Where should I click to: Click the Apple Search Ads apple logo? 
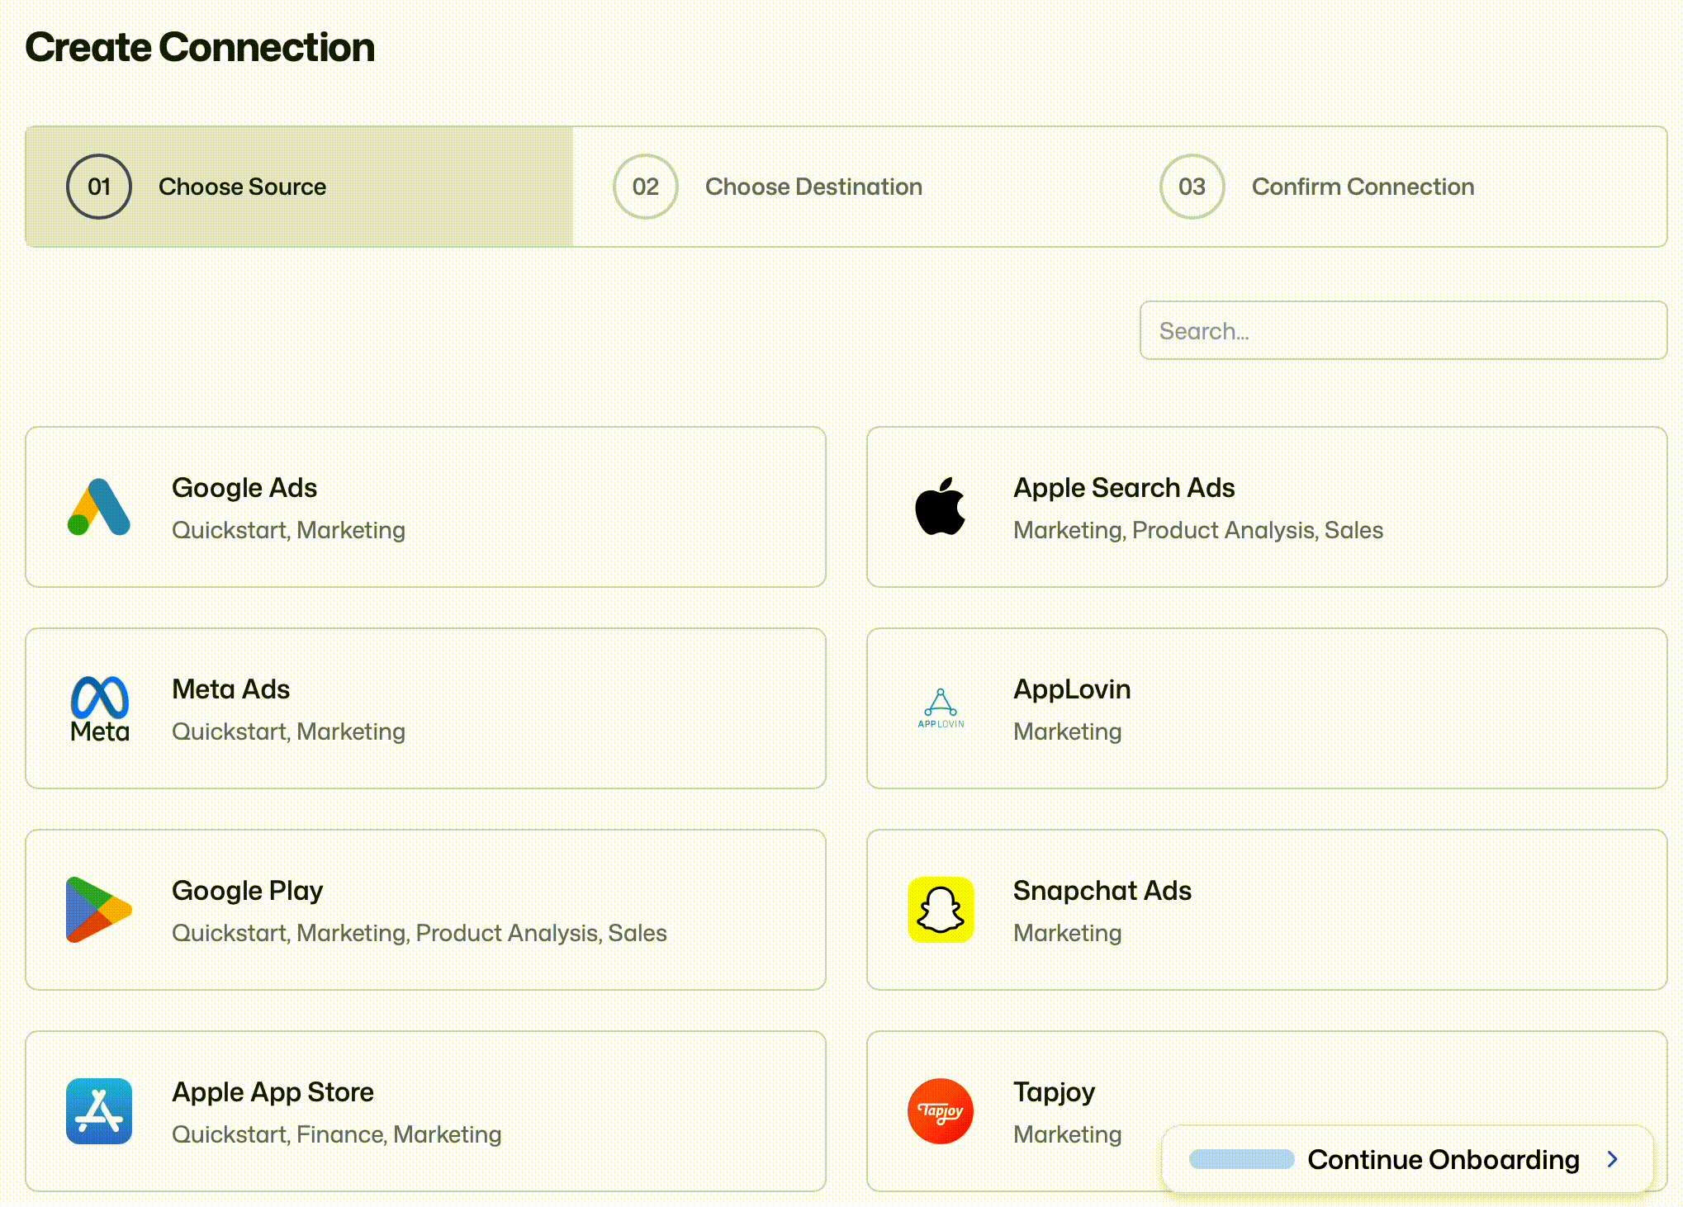941,506
